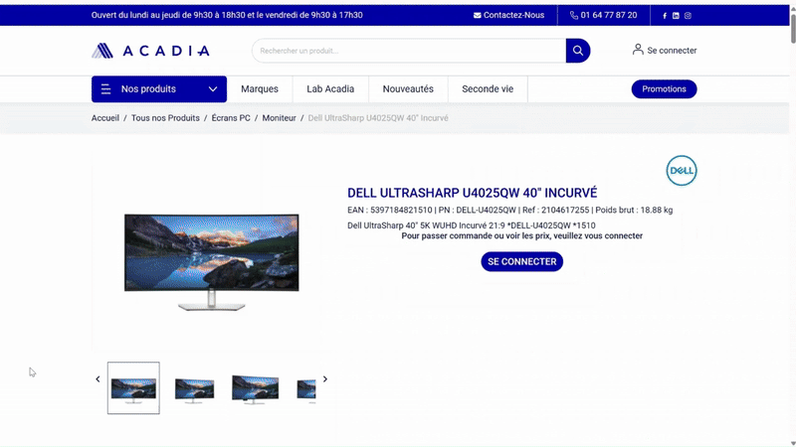Open the Instagram social icon
The image size is (796, 447).
[x=688, y=16]
